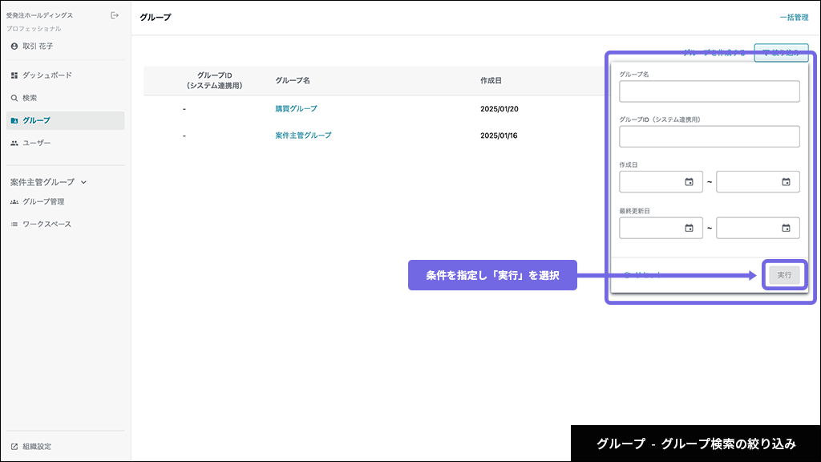Click the 2025/01/16 date cell
821x462 pixels.
[x=499, y=136]
